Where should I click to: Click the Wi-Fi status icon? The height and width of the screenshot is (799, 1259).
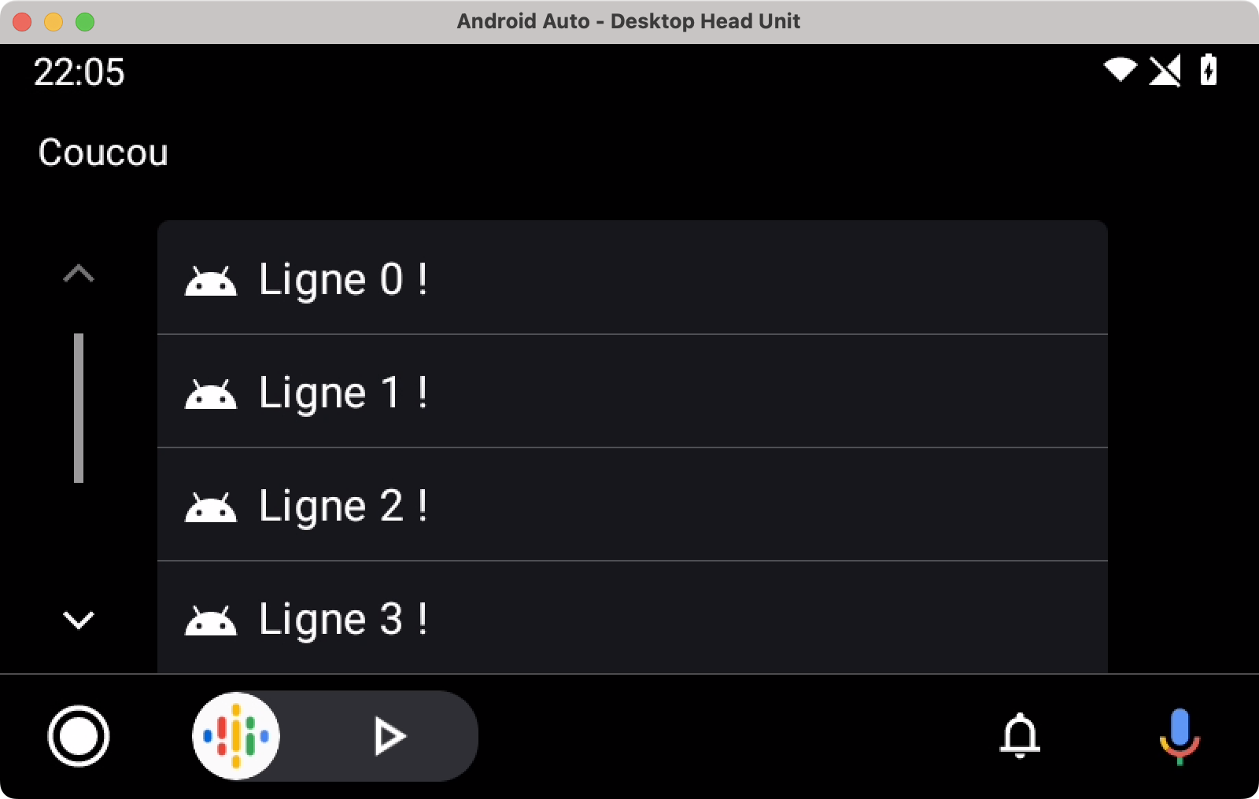[x=1120, y=70]
